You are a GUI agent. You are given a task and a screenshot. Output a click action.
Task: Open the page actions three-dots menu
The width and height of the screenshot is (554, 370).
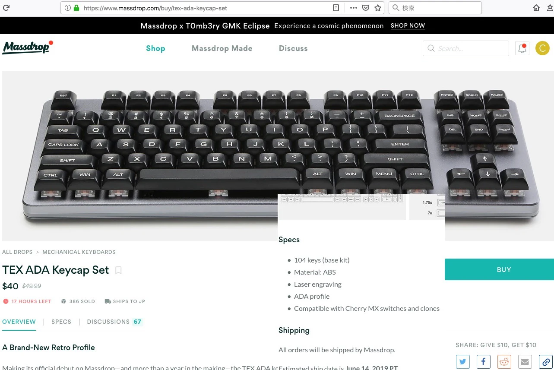pyautogui.click(x=353, y=8)
